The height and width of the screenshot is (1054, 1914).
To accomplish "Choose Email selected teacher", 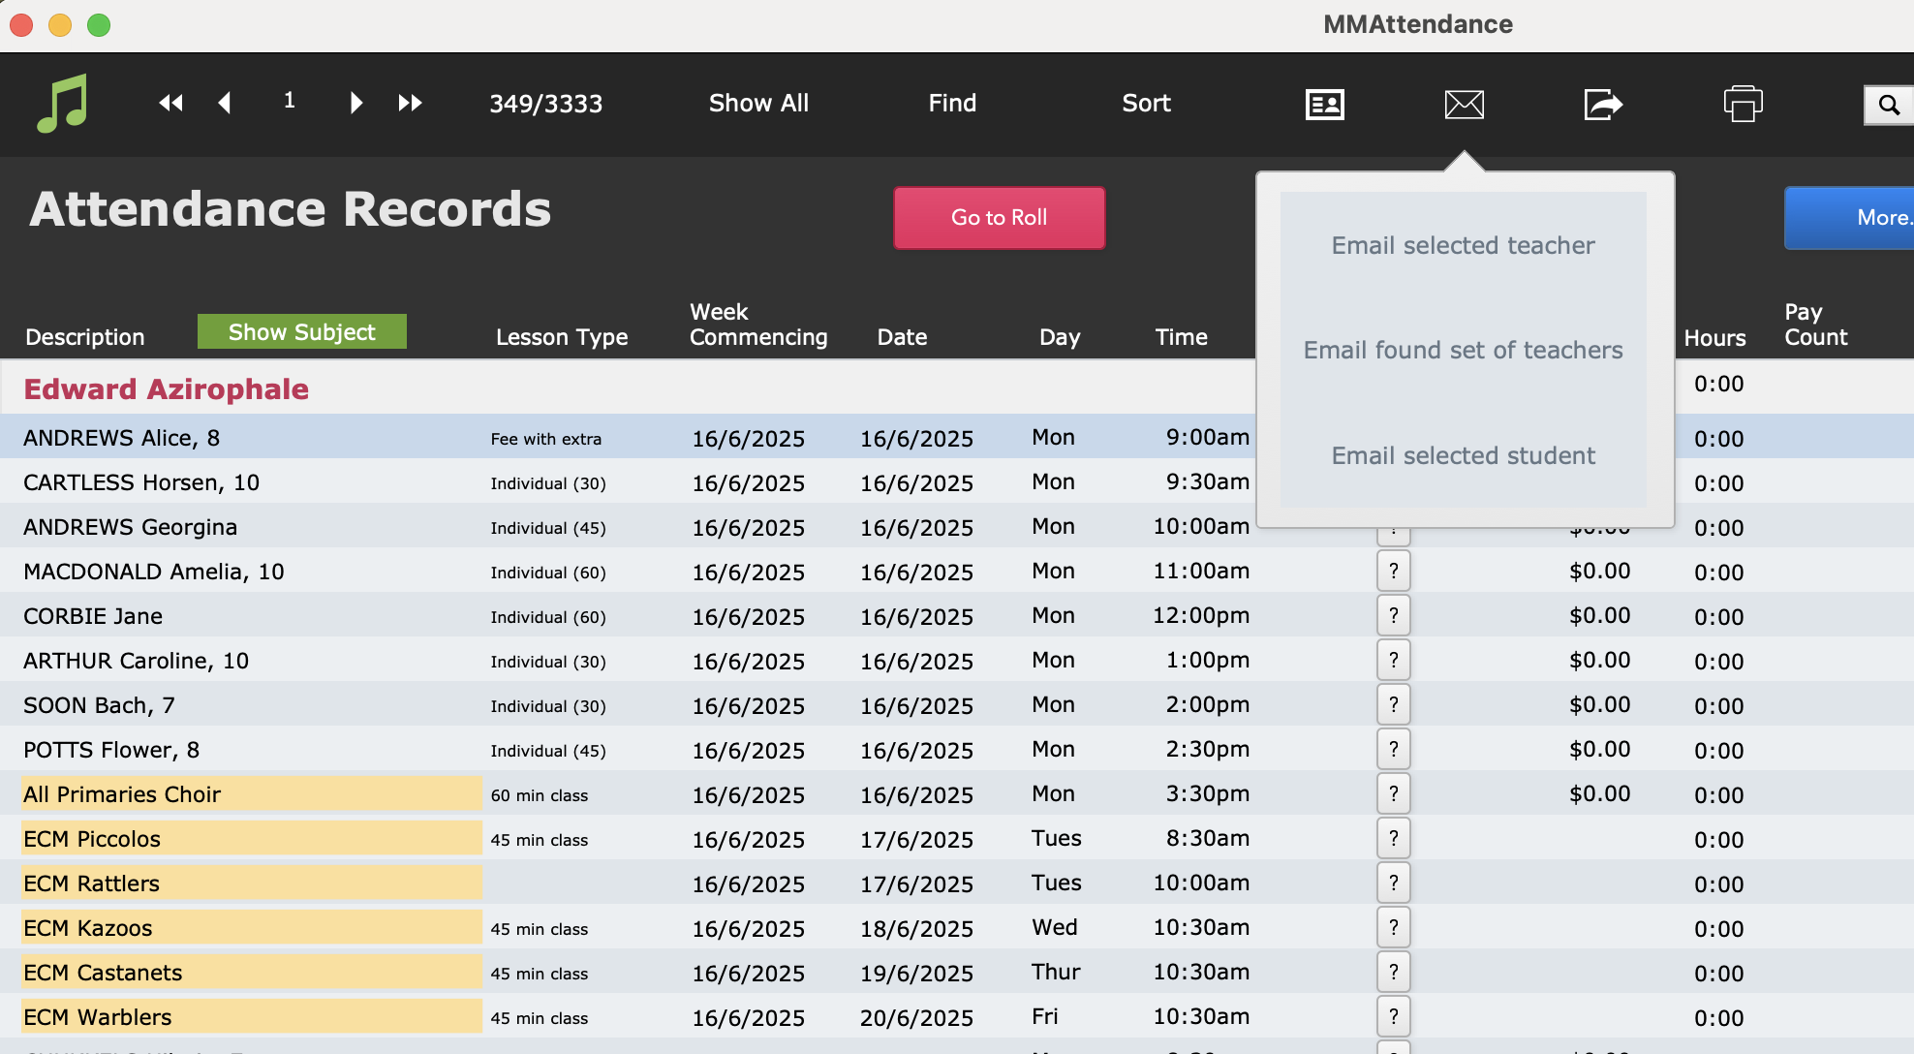I will coord(1463,245).
